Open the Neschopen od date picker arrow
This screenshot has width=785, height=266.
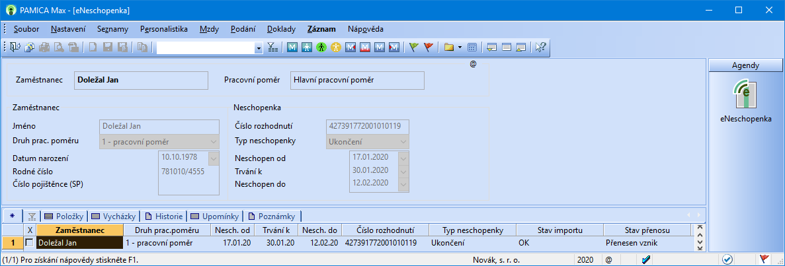click(x=403, y=158)
